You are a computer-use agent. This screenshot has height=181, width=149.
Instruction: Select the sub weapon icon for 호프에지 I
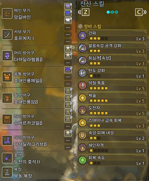click(7, 35)
